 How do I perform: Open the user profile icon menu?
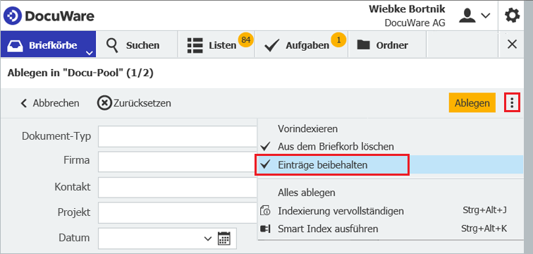pos(467,16)
